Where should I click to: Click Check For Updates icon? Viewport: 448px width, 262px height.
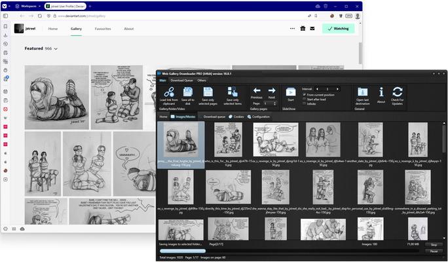click(398, 92)
